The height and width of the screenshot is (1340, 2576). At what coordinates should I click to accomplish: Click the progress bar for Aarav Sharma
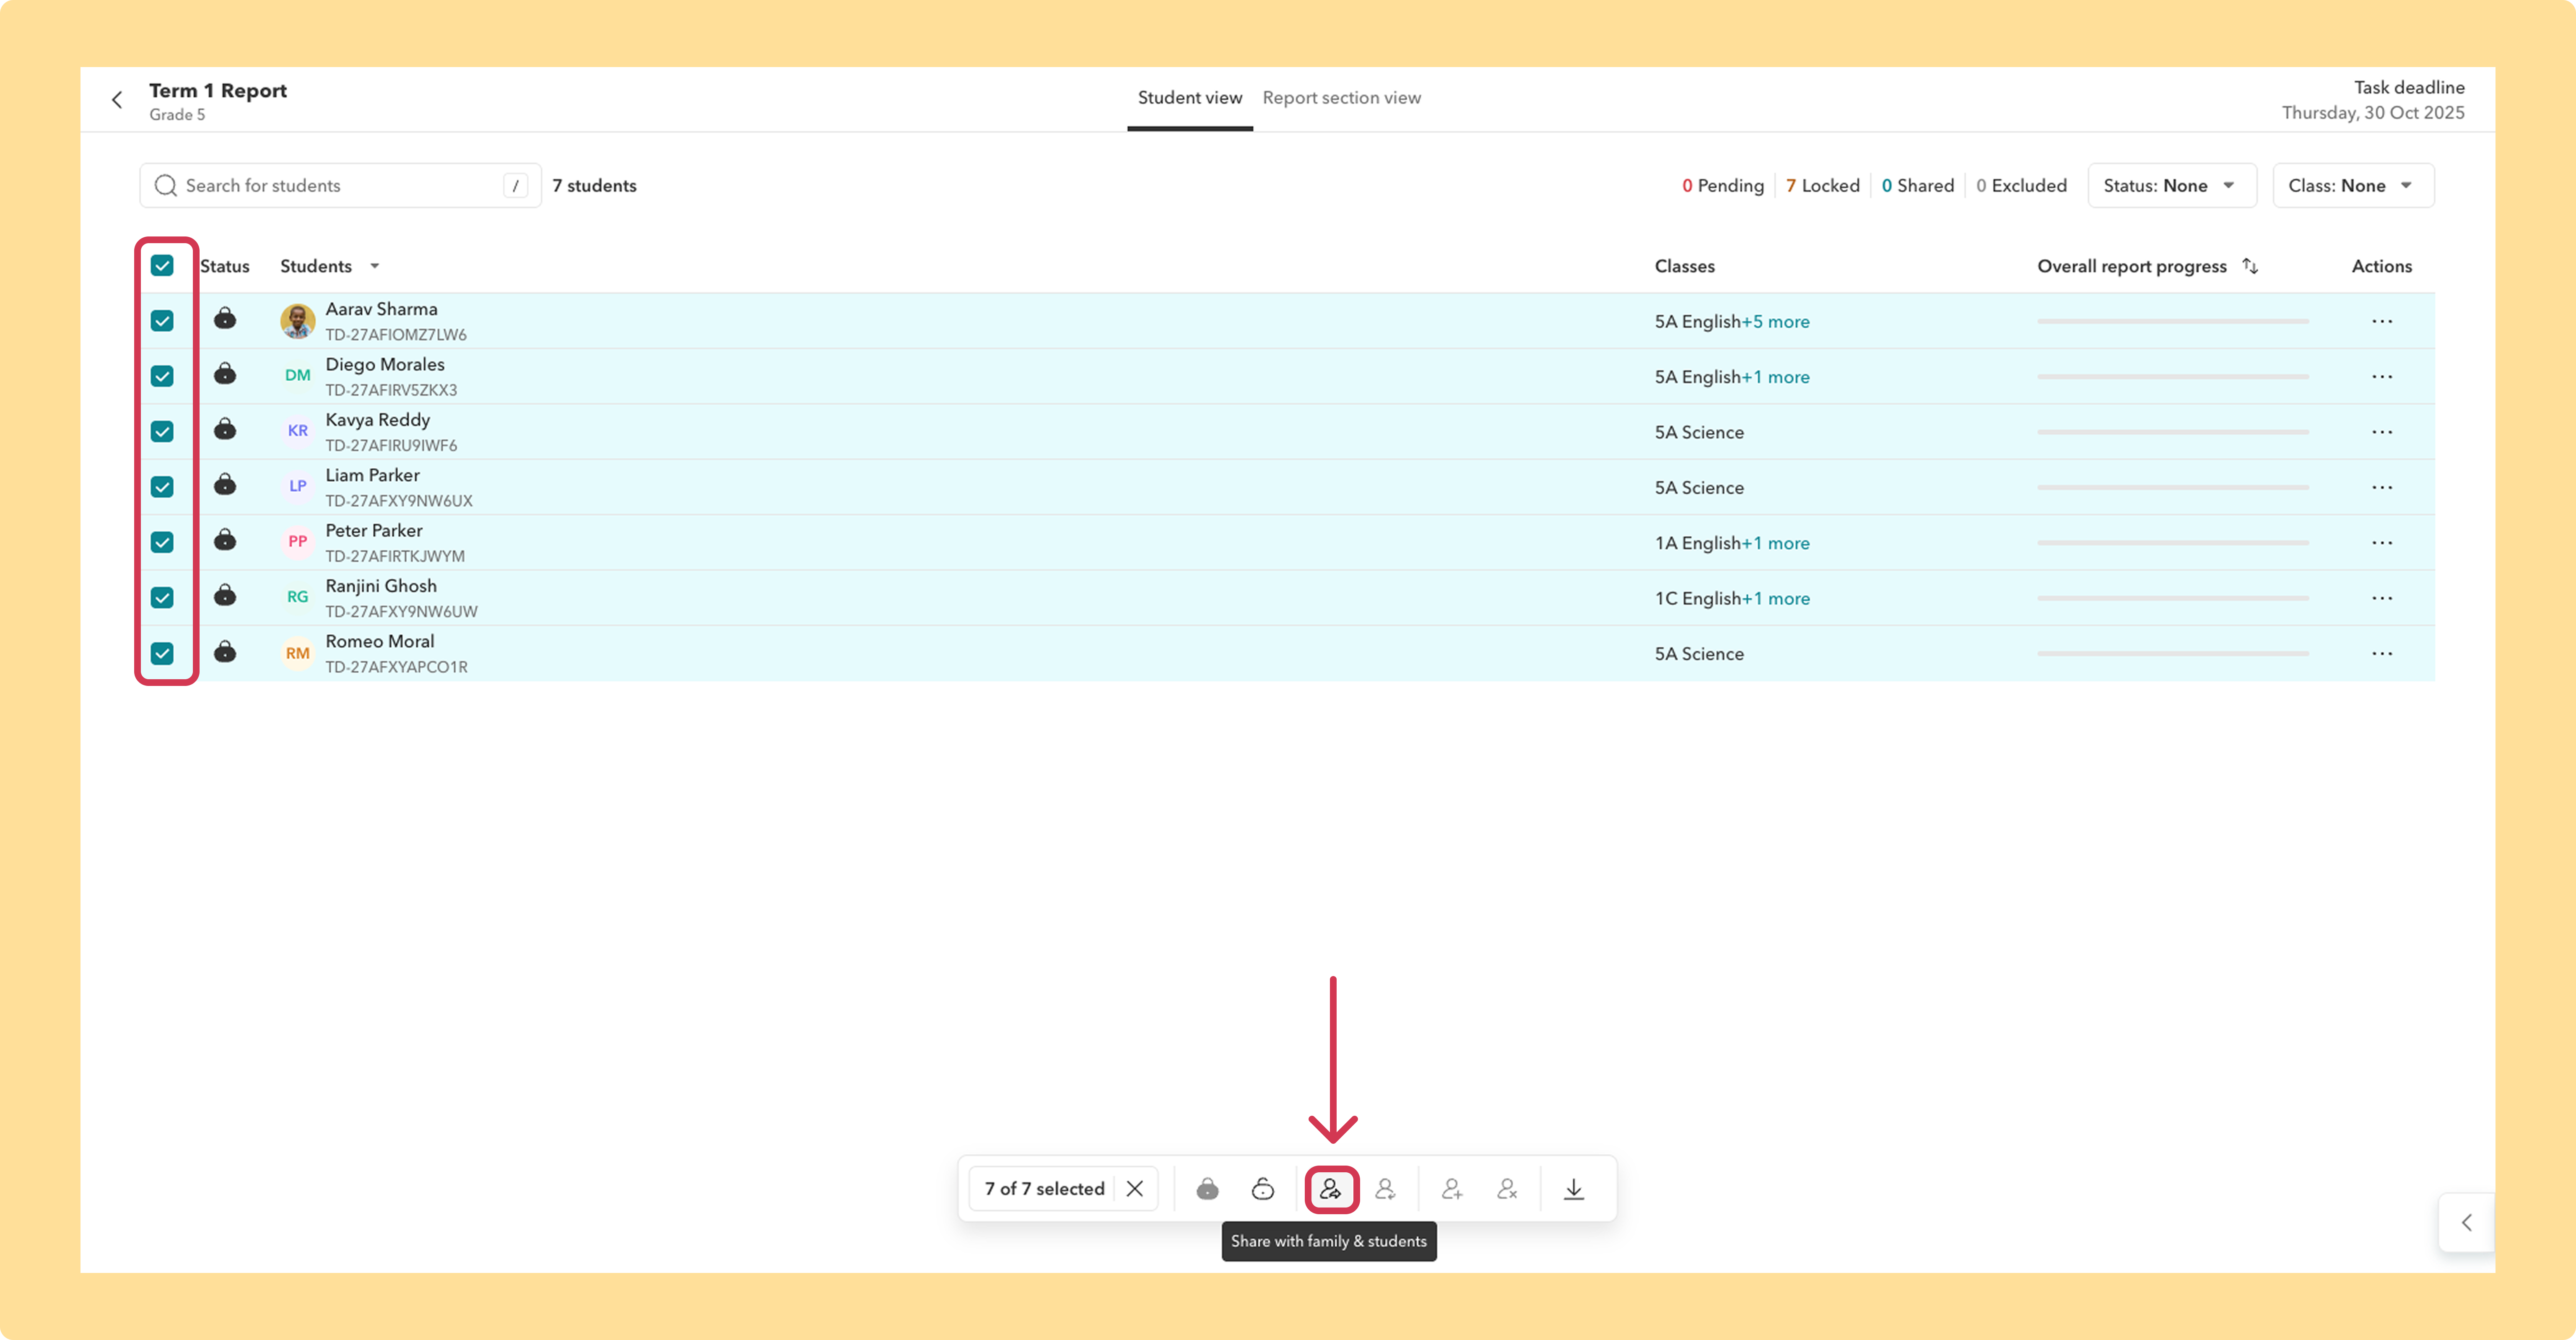tap(2173, 321)
